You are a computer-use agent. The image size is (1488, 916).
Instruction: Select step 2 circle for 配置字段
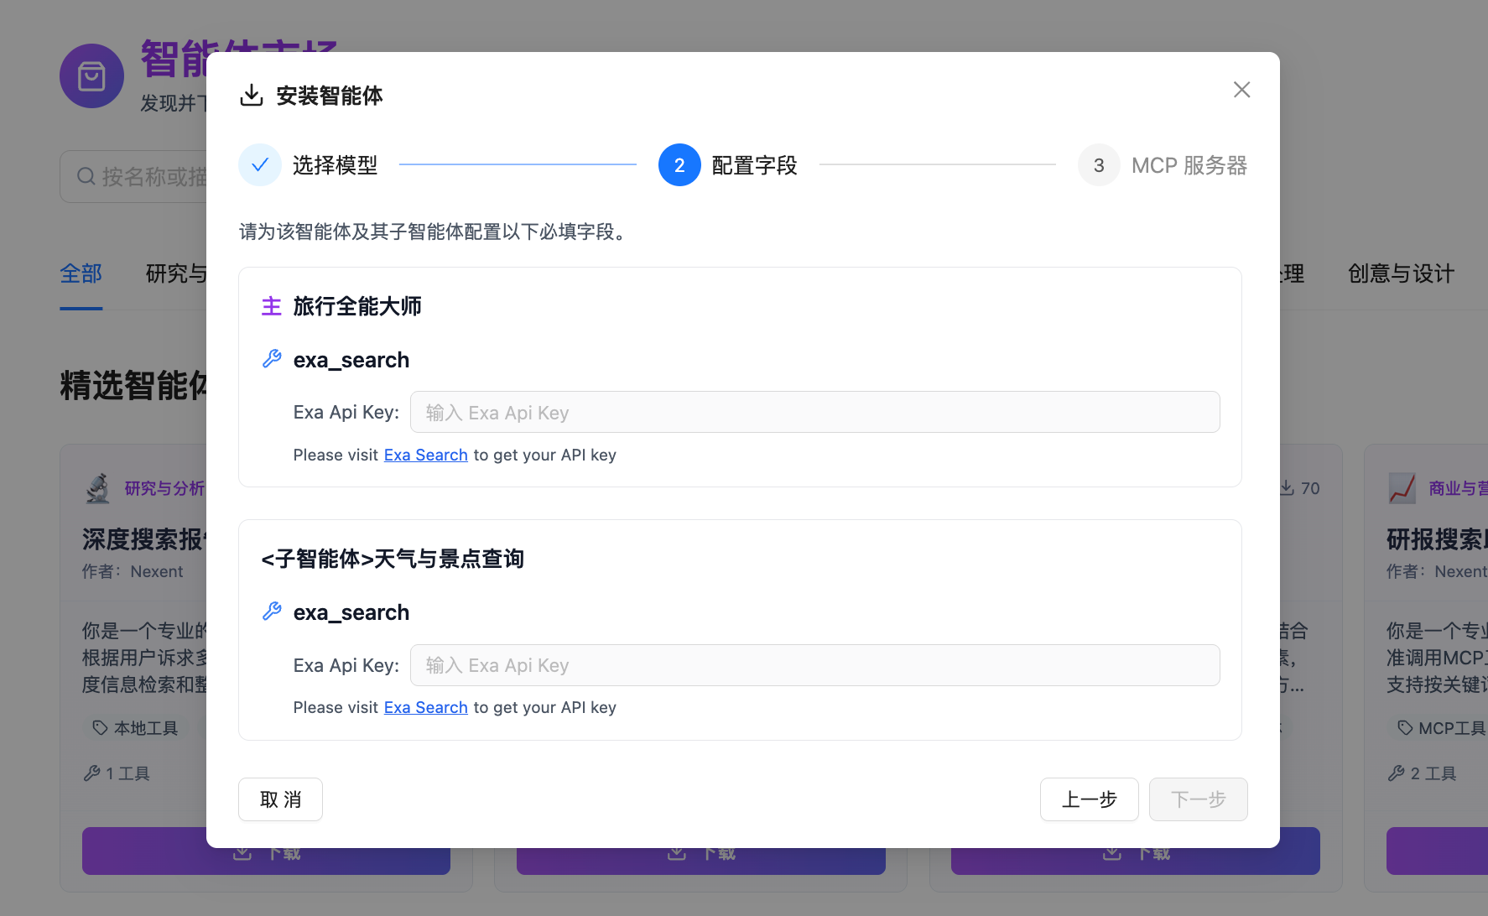pos(679,165)
